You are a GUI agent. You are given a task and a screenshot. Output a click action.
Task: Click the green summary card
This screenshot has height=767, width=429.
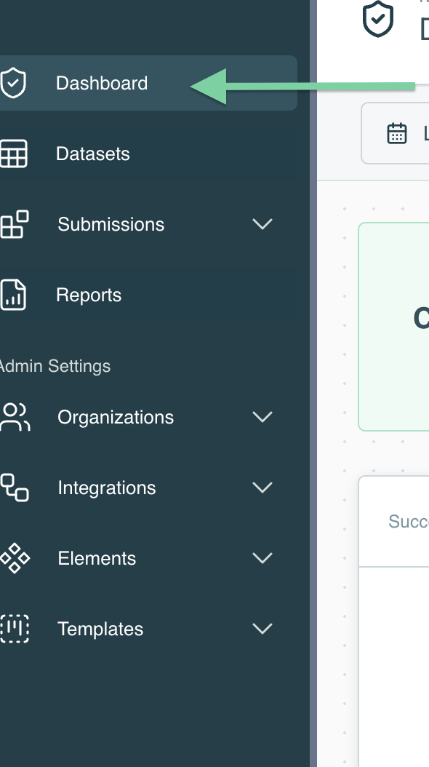click(393, 327)
